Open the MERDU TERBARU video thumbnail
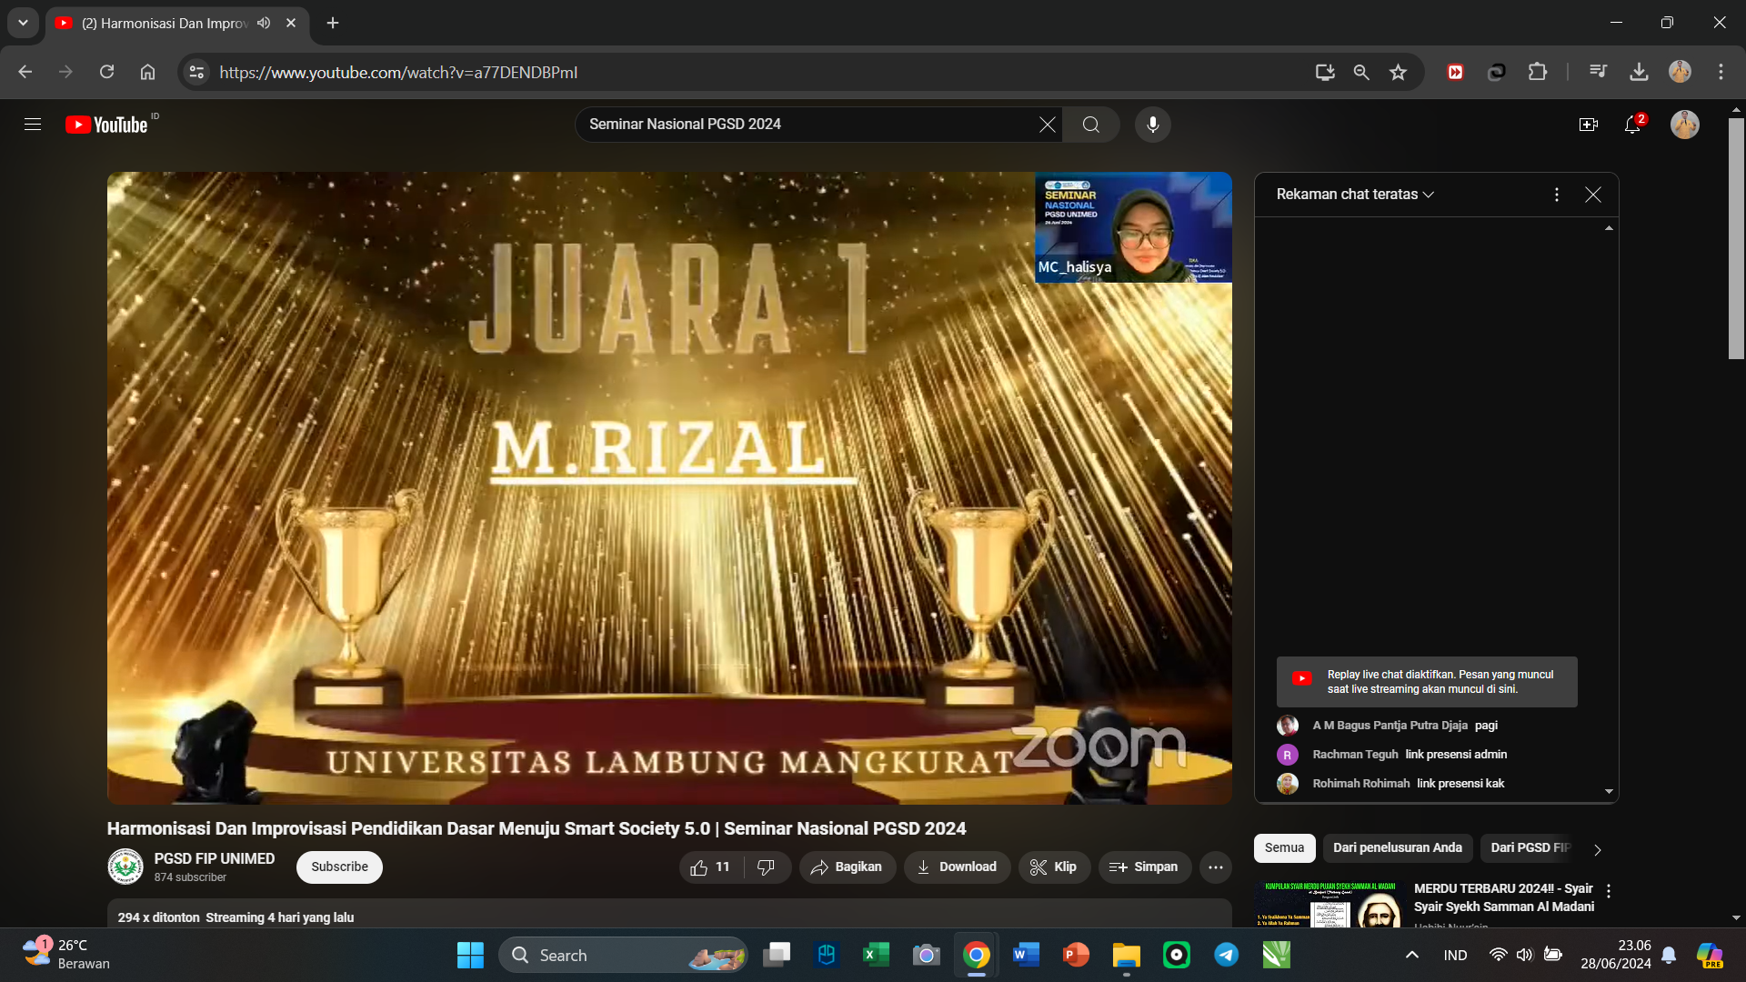Viewport: 1746px width, 982px height. pyautogui.click(x=1330, y=904)
